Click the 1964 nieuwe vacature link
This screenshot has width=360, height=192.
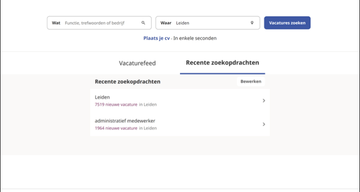point(116,128)
